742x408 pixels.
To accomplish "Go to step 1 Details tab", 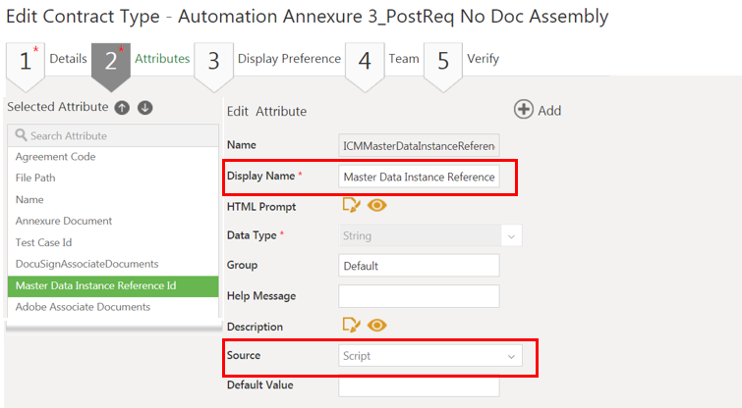I will pos(47,59).
